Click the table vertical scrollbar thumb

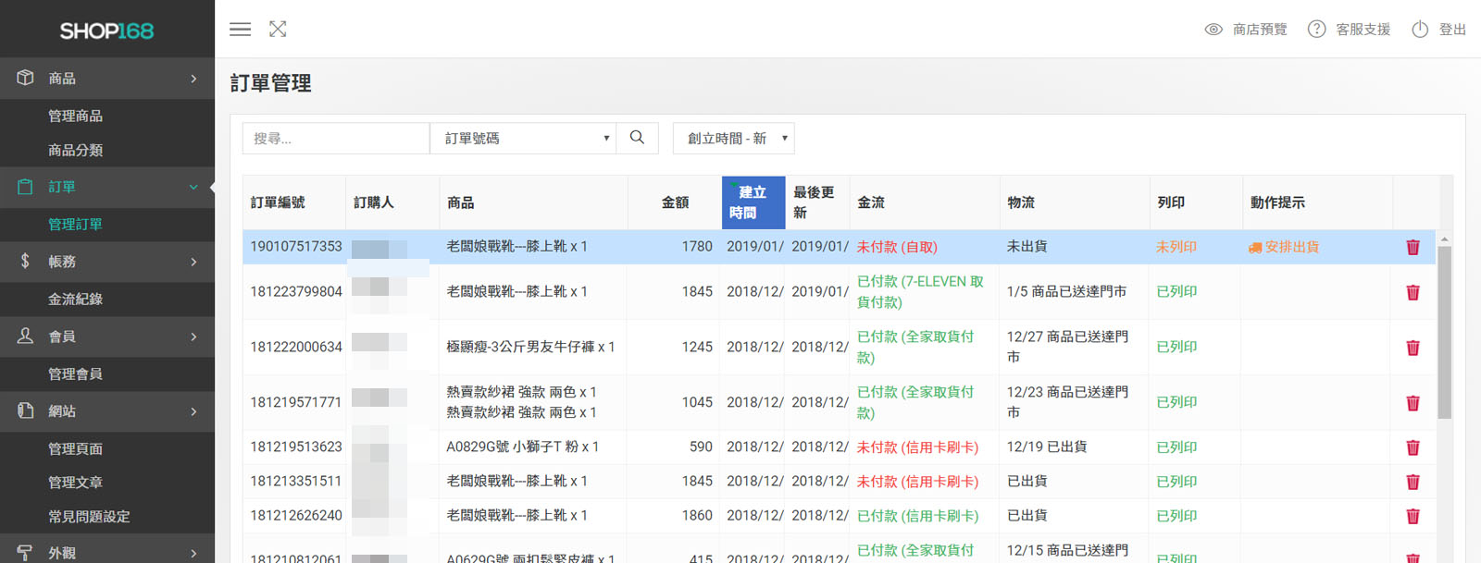(x=1444, y=332)
